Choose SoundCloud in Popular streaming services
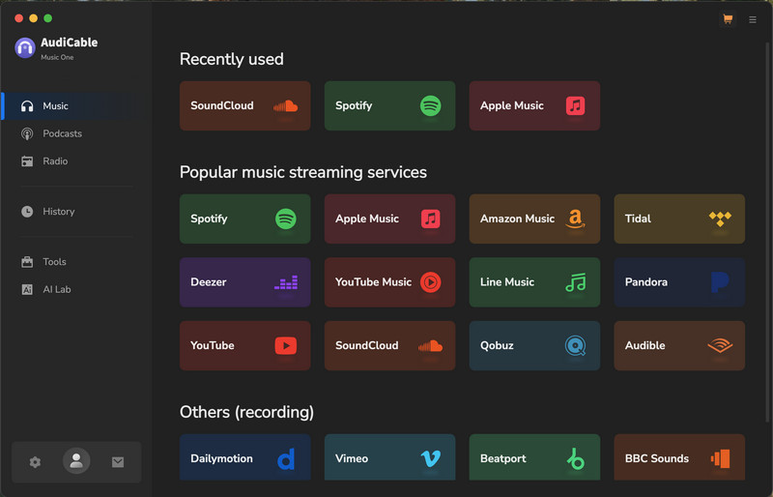 pyautogui.click(x=390, y=345)
